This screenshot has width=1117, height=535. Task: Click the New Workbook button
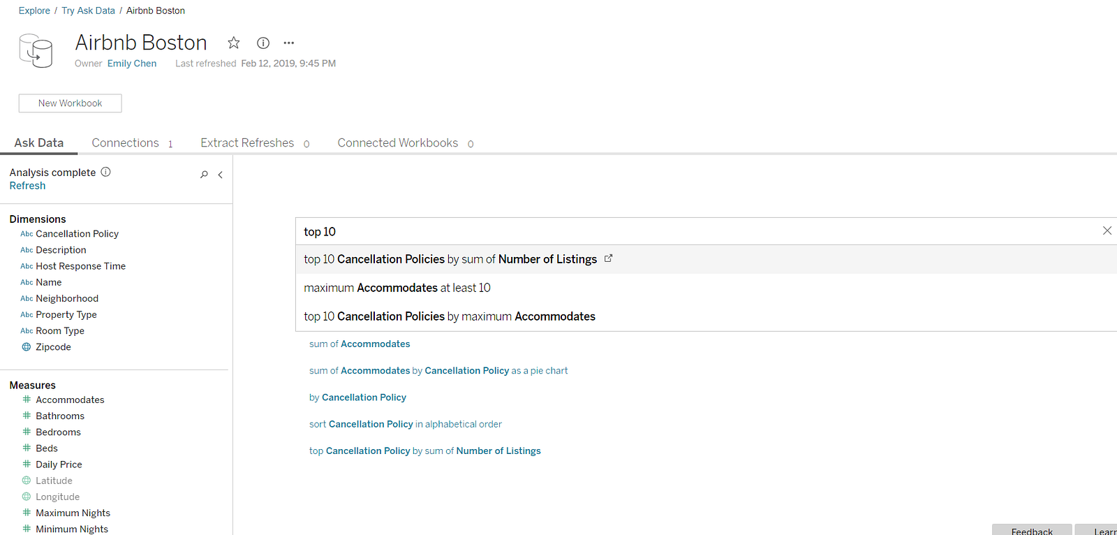[70, 103]
